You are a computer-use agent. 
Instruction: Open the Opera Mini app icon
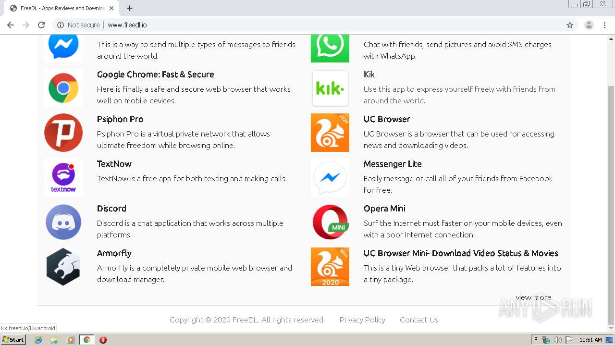click(330, 222)
